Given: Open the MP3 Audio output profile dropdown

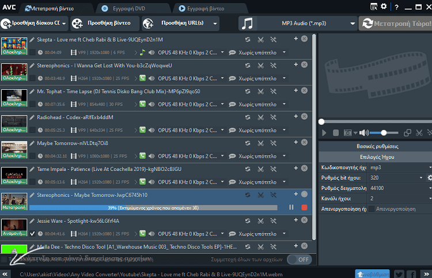Looking at the screenshot, I should [353, 24].
